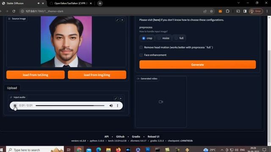Switch to the OpenTalker/SadTalker browser tab
This screenshot has height=152, width=271.
click(x=71, y=3)
